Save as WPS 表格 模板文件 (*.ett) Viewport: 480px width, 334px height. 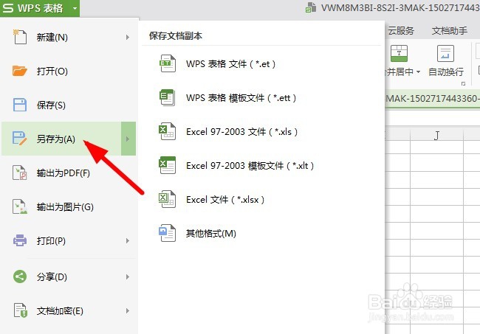(241, 98)
